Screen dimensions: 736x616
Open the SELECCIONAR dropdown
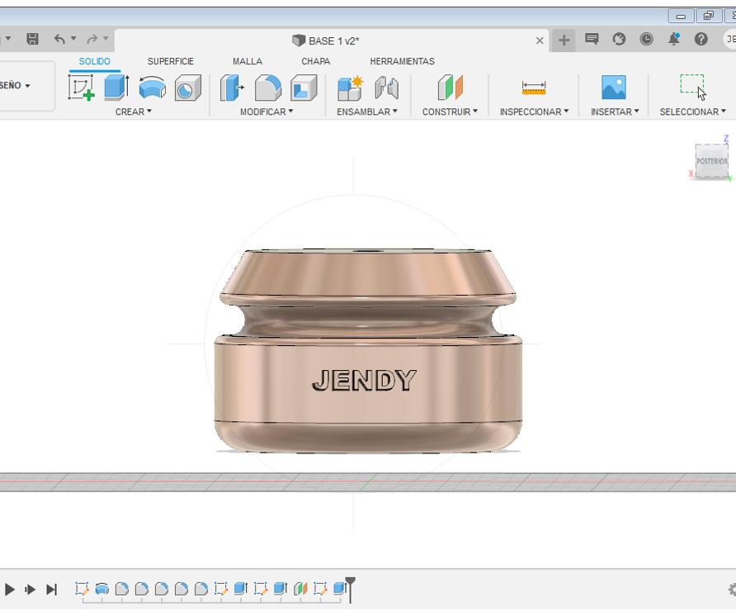click(x=692, y=111)
